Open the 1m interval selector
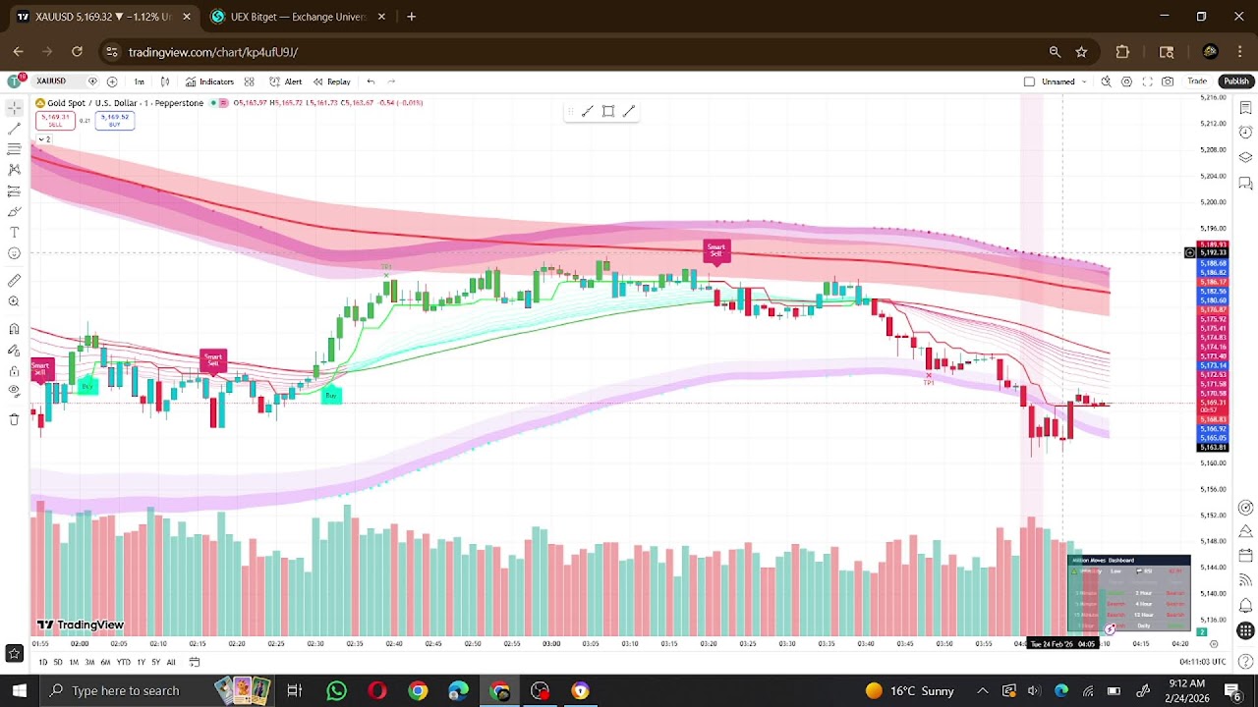1258x707 pixels. [139, 82]
